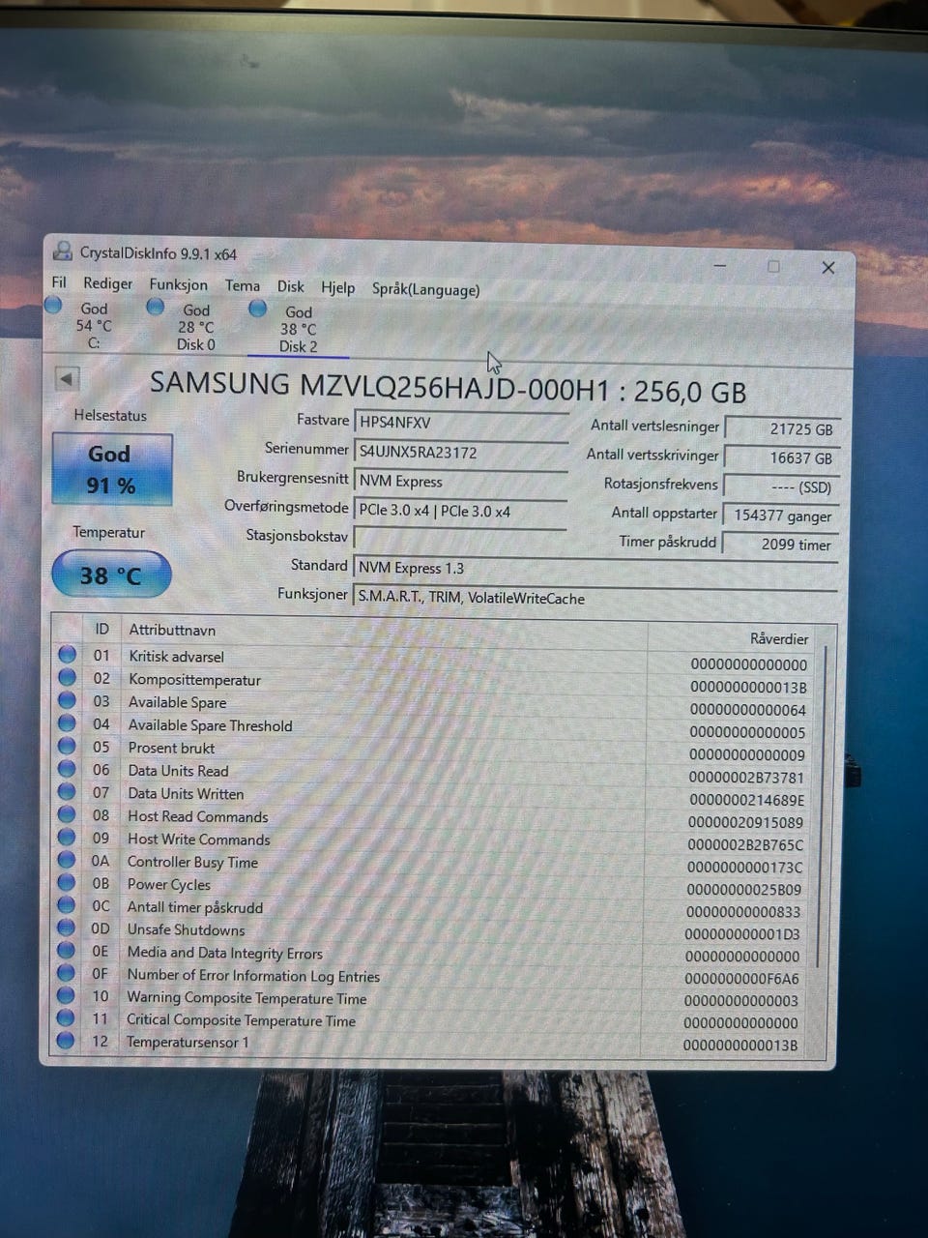Click the SAMSUNG MZVLQ256HAJD-000H1 model title
The width and height of the screenshot is (928, 1238).
(448, 387)
